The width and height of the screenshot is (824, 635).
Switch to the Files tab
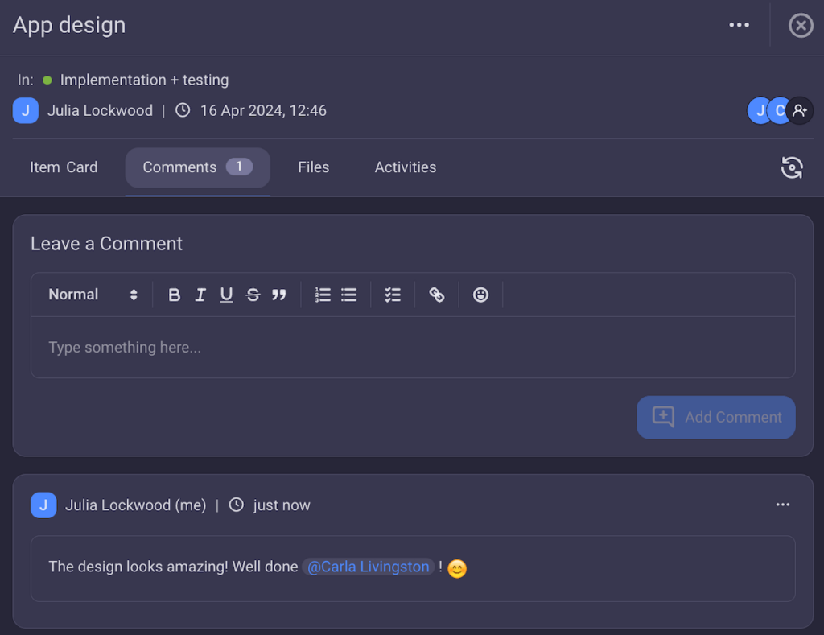coord(313,167)
